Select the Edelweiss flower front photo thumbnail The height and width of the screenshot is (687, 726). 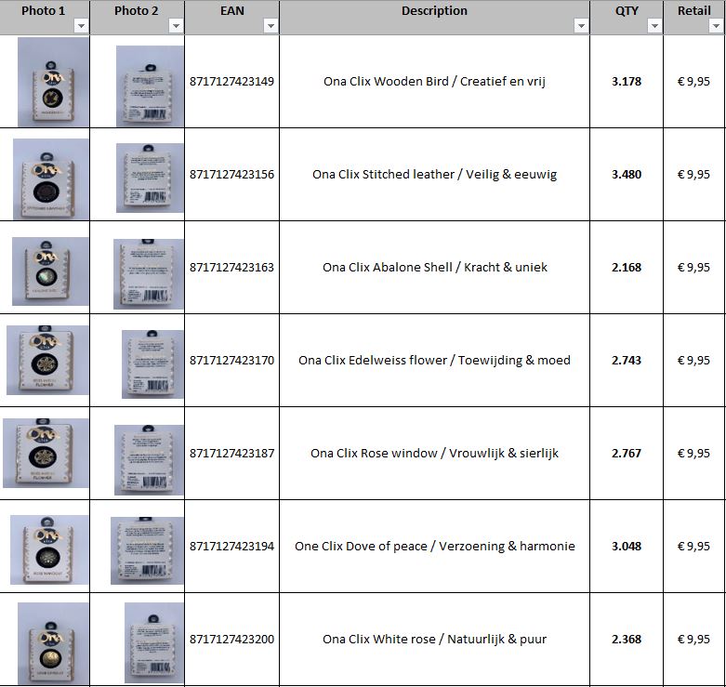pos(47,360)
